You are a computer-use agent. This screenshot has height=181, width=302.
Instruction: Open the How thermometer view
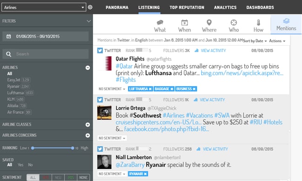(x=258, y=26)
